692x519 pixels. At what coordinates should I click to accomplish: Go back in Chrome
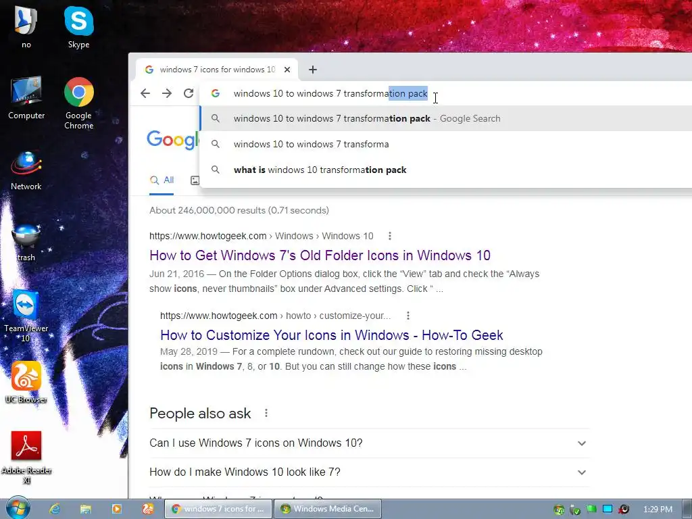point(145,93)
